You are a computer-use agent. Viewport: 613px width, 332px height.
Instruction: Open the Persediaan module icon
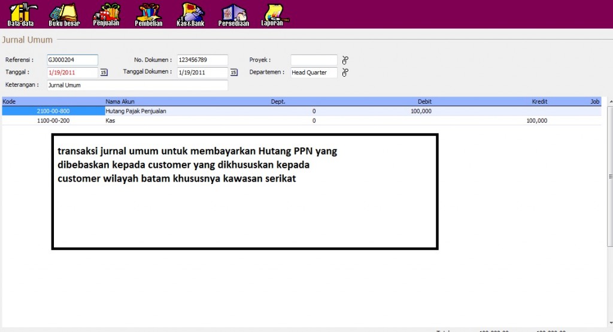233,14
